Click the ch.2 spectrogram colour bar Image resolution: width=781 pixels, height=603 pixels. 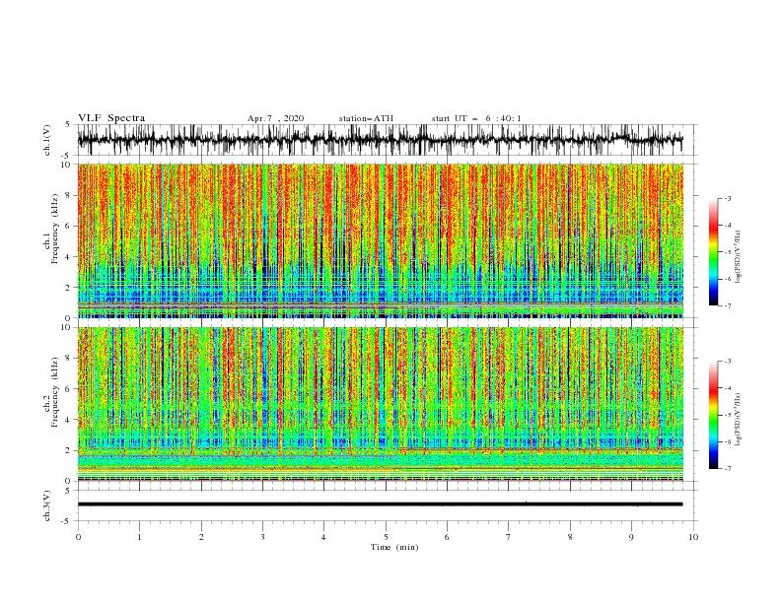(x=714, y=415)
